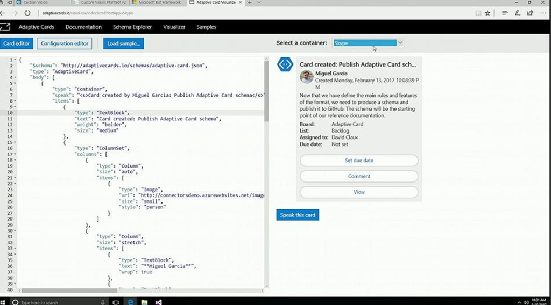
Task: Collapse code fold at line 1
Action: click(x=15, y=60)
